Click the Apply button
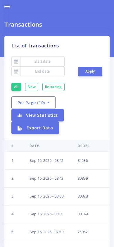The width and height of the screenshot is (114, 247). click(x=90, y=71)
